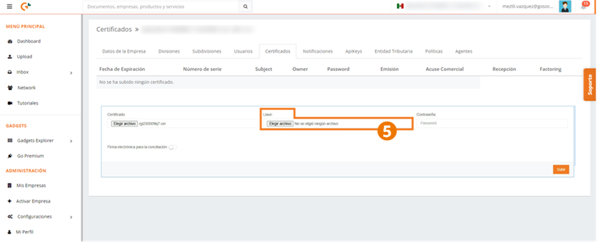Image resolution: width=598 pixels, height=242 pixels.
Task: Open Network menu item
Action: point(26,88)
